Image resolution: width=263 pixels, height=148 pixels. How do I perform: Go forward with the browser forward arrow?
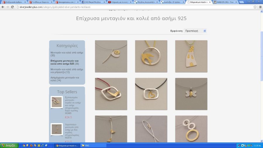(x=8, y=7)
